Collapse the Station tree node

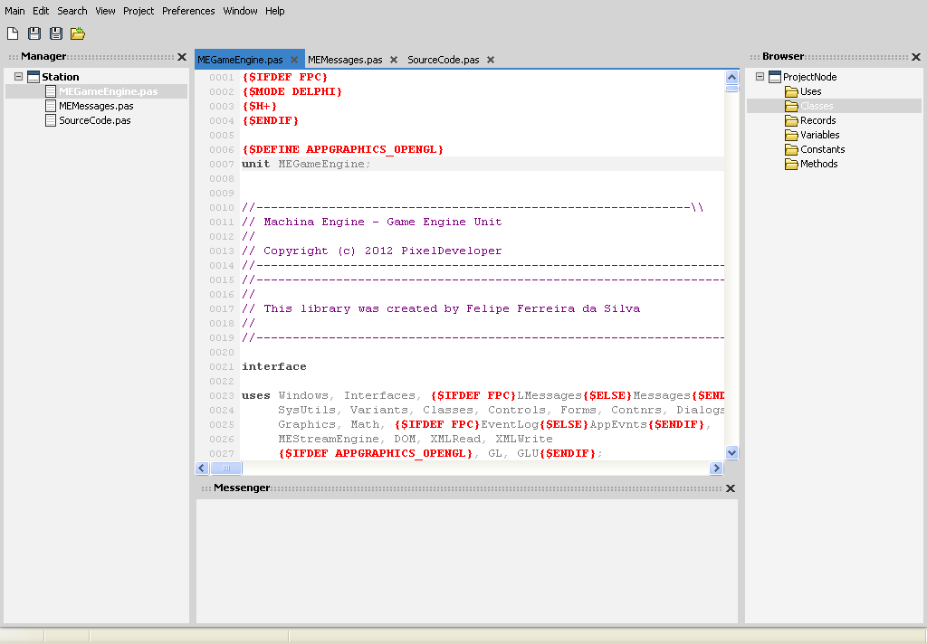18,77
